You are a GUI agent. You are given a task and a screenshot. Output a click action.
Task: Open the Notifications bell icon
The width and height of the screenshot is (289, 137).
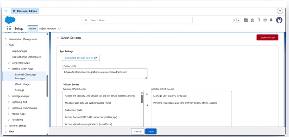(x=271, y=20)
